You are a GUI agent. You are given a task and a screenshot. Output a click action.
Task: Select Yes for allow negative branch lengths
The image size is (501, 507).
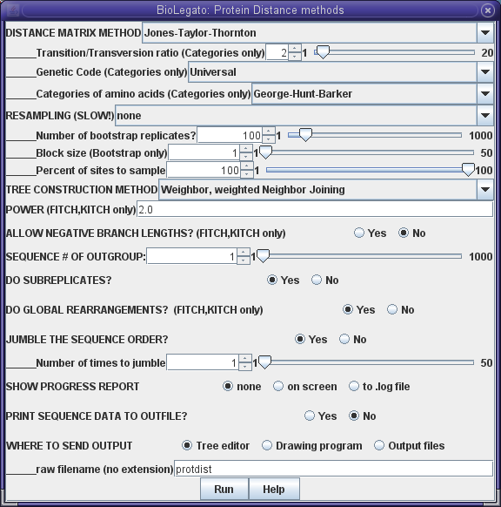pos(370,233)
